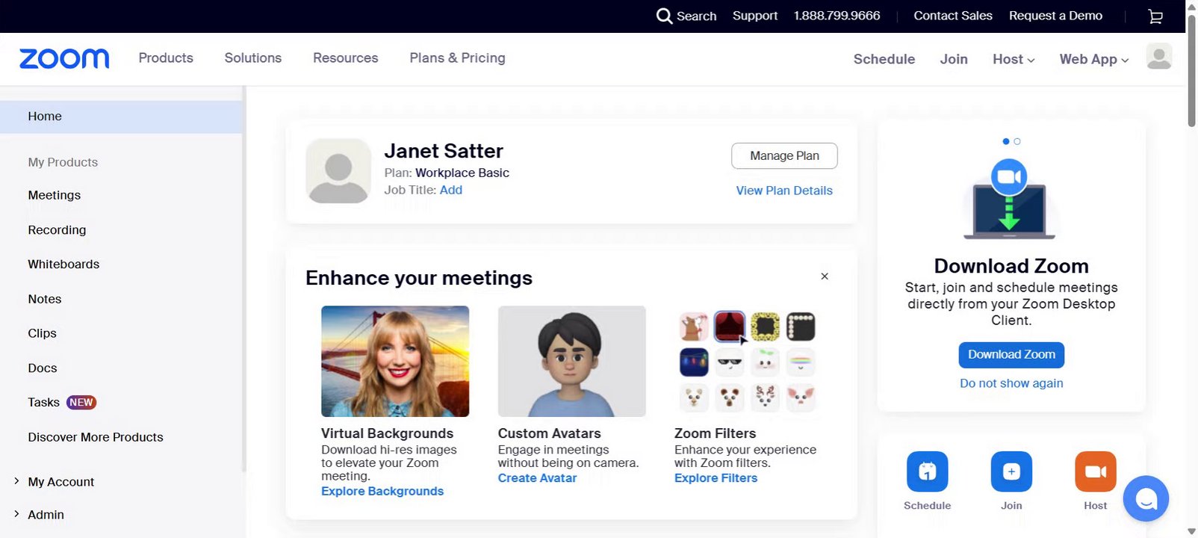Click Explore Backgrounds link
1198x538 pixels.
[382, 491]
